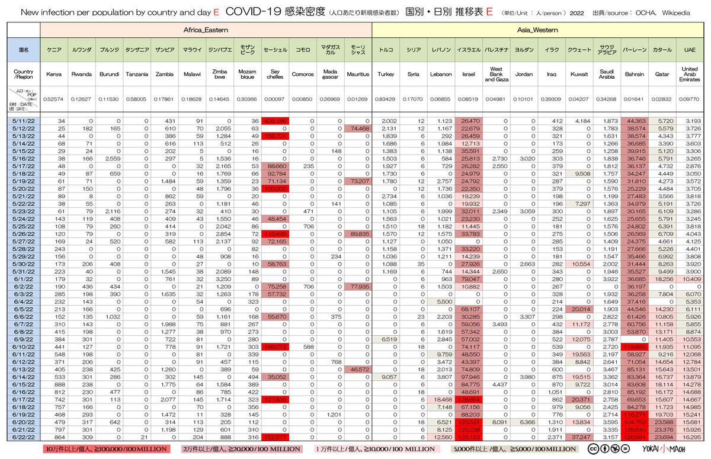
Task: Select the red ≥100,000/100 million legend swatch
Action: click(x=108, y=448)
